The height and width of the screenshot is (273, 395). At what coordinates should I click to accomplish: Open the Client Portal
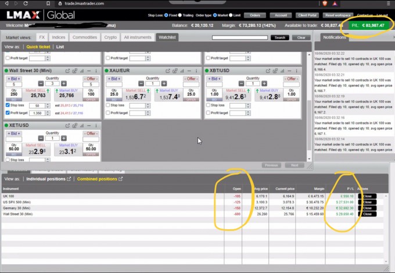307,15
